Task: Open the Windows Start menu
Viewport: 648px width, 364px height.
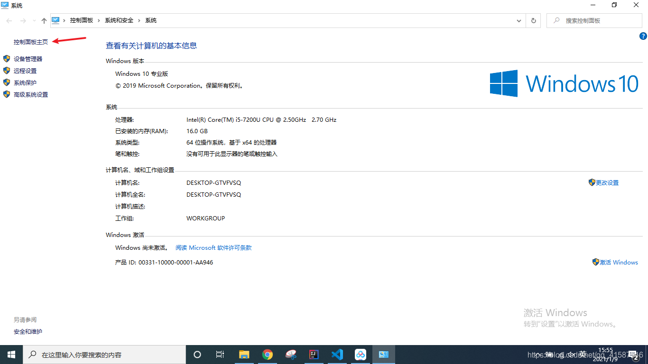Action: [x=11, y=355]
